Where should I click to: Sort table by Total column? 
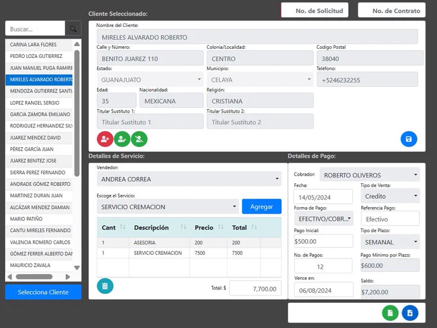(x=254, y=227)
